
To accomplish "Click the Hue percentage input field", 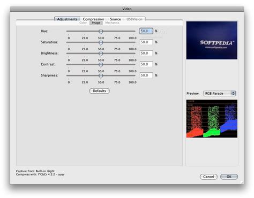I will (x=146, y=31).
